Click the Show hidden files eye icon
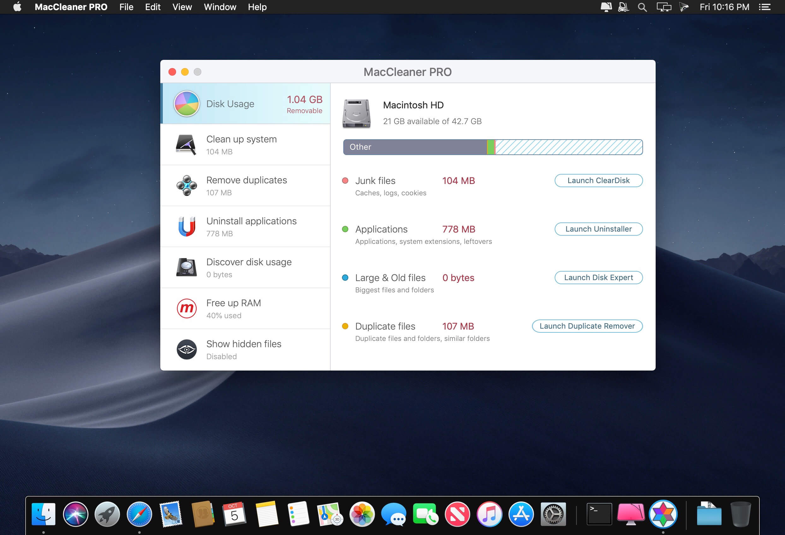The image size is (785, 535). [x=186, y=349]
